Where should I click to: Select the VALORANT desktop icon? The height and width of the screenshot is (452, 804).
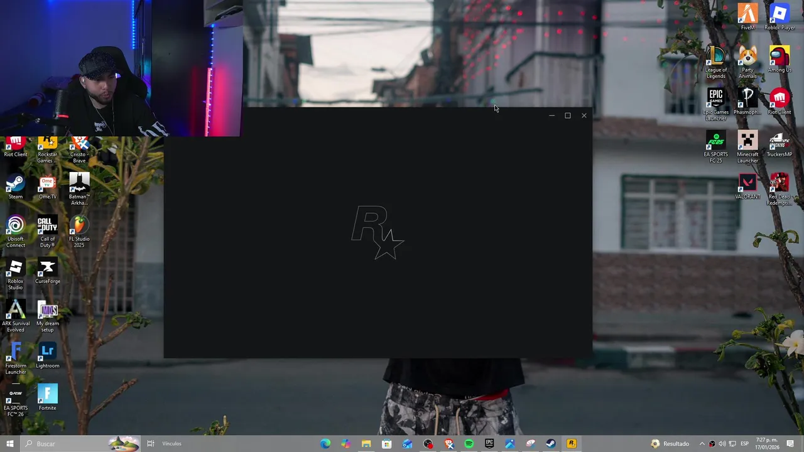[x=747, y=186]
